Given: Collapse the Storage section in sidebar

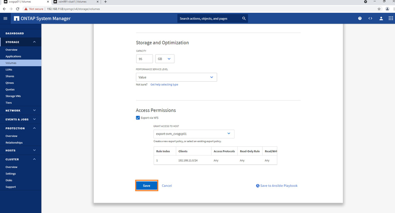Looking at the screenshot, I should click(34, 42).
